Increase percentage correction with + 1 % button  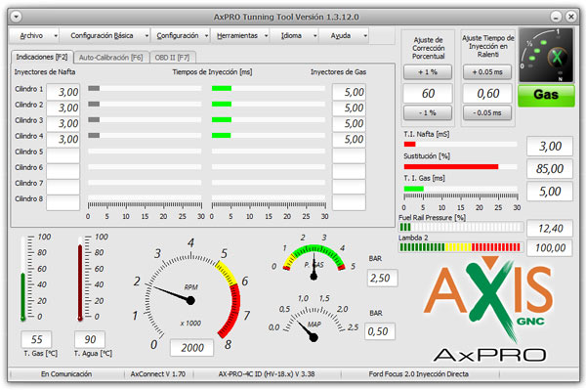[x=428, y=71]
